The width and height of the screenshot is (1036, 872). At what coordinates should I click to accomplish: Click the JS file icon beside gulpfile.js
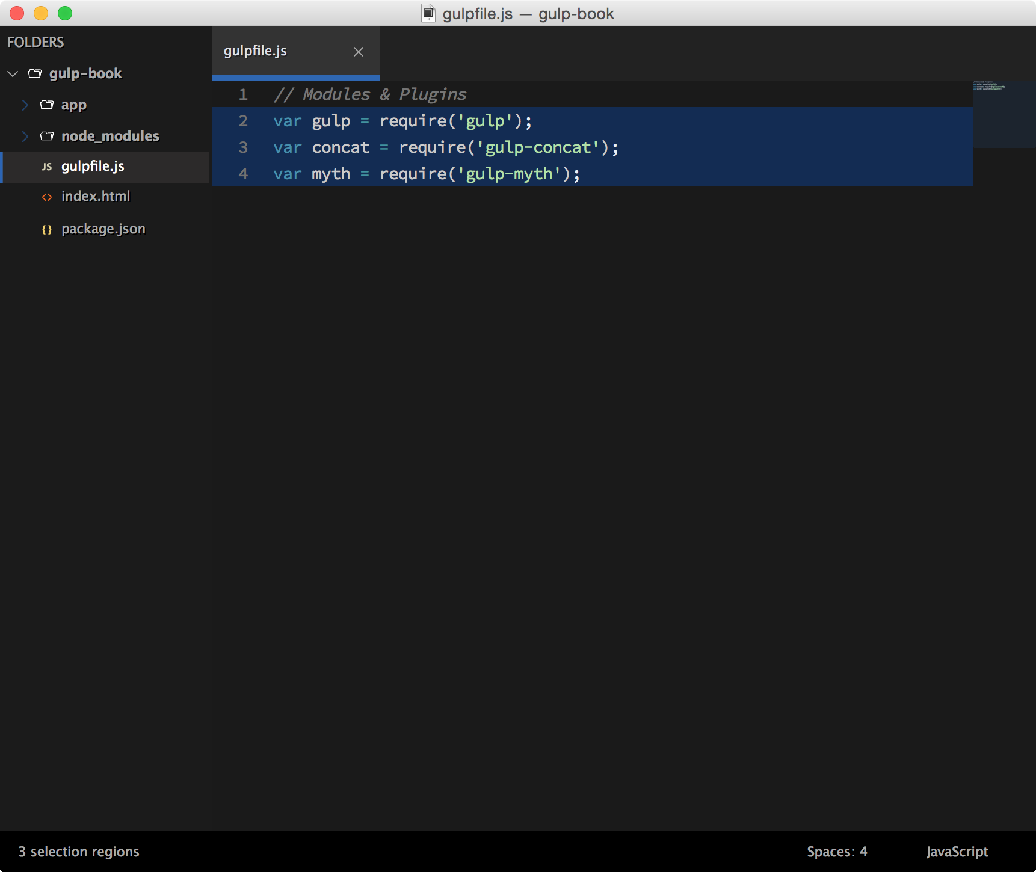(x=46, y=167)
